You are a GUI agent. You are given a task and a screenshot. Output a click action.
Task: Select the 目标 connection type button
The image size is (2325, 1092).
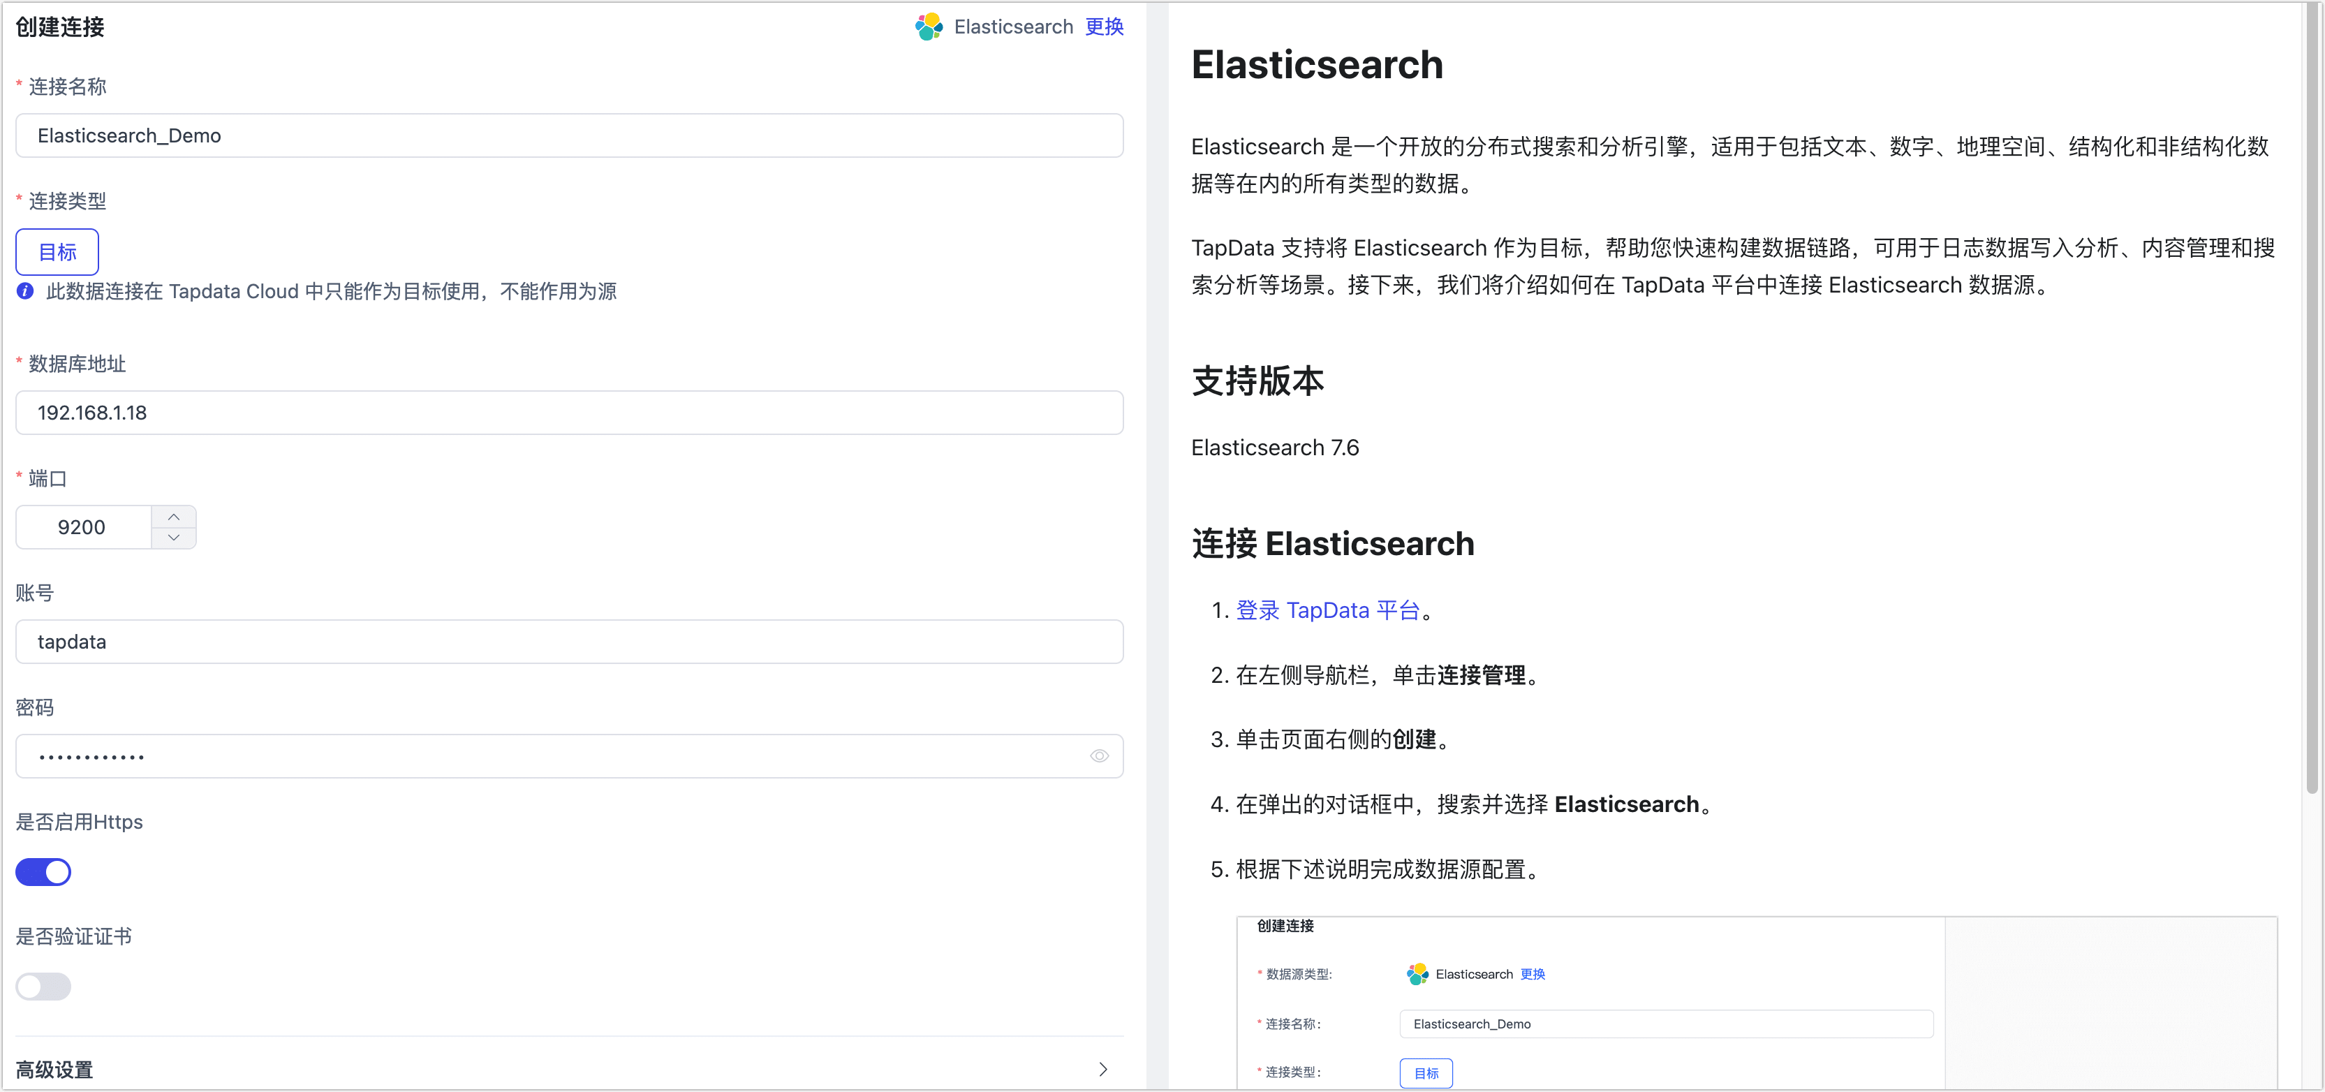pyautogui.click(x=56, y=252)
